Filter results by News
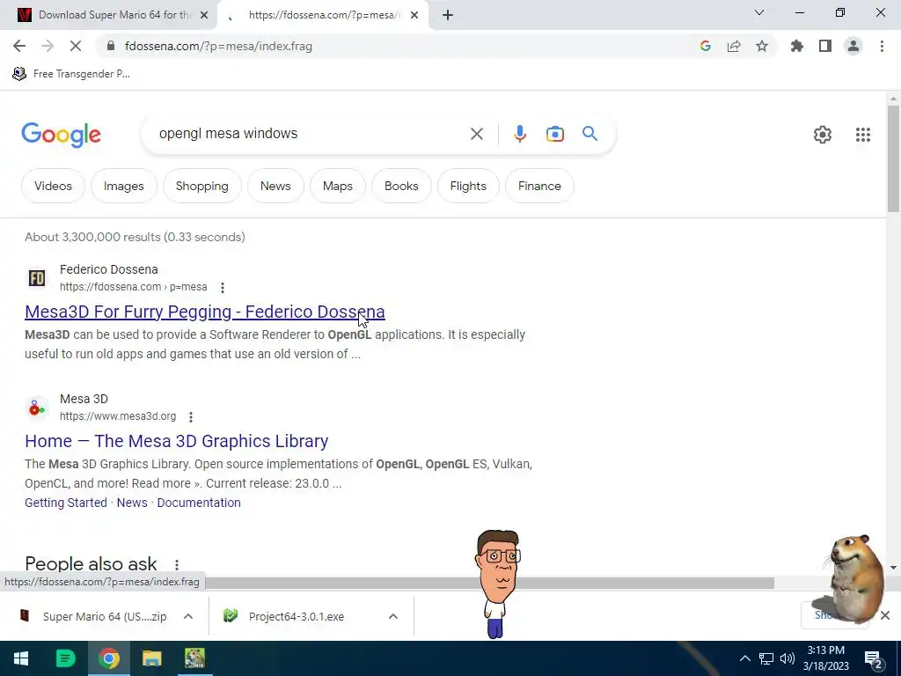The image size is (901, 676). [275, 186]
